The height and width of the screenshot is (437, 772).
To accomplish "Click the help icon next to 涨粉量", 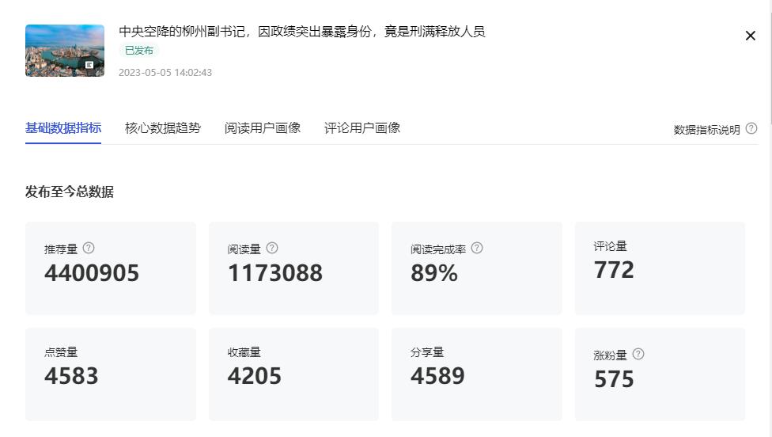I will pyautogui.click(x=638, y=354).
